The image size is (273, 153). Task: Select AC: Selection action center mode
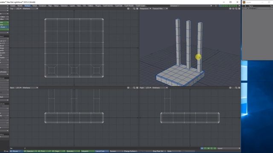30,151
